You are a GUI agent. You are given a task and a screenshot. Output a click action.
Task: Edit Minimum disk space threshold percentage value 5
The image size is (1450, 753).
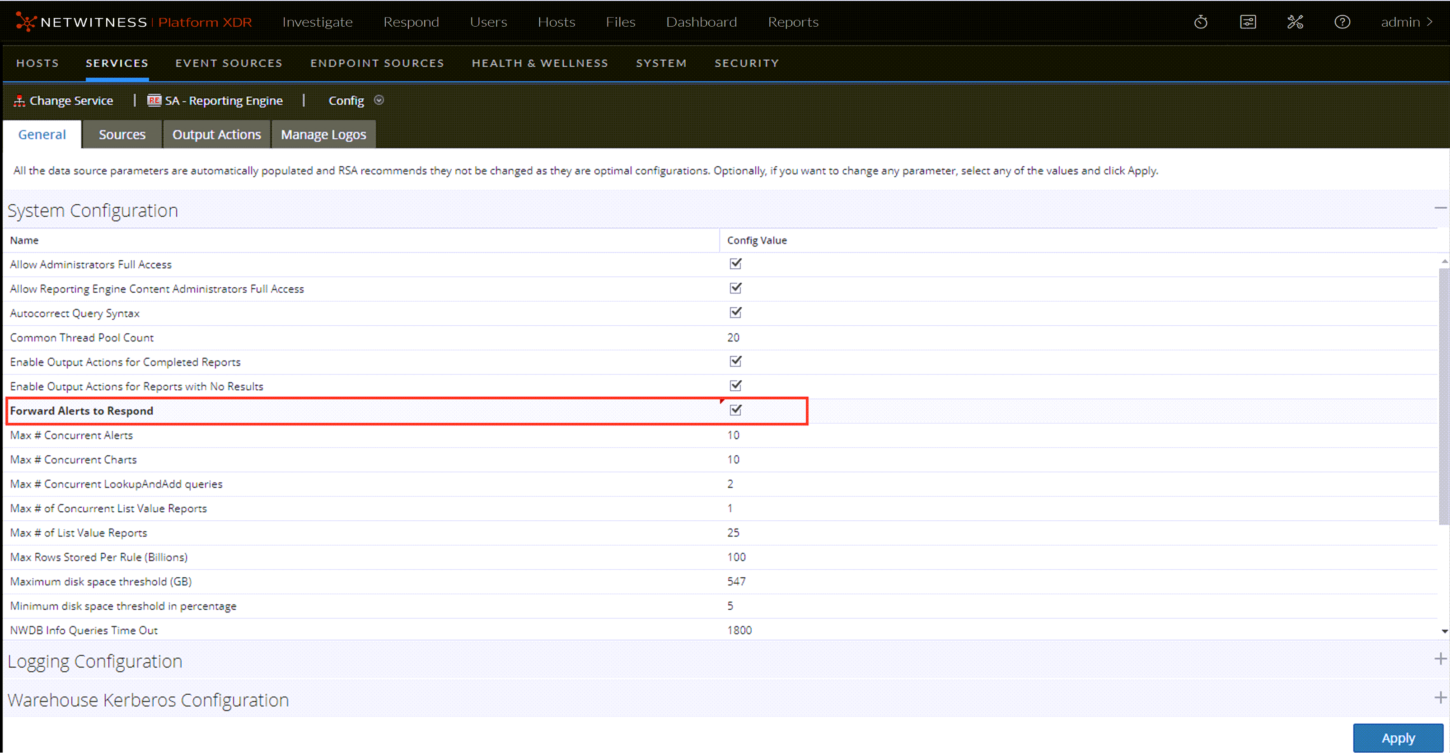(x=730, y=606)
